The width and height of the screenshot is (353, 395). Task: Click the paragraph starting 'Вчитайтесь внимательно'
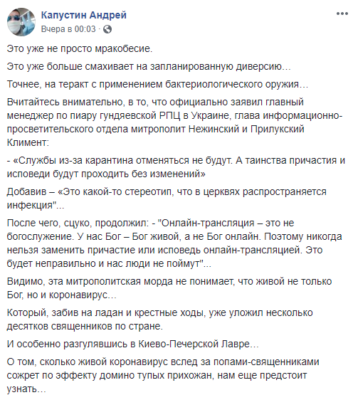tap(174, 122)
